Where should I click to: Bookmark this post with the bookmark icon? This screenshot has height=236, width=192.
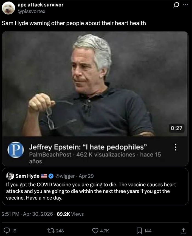tap(139, 231)
